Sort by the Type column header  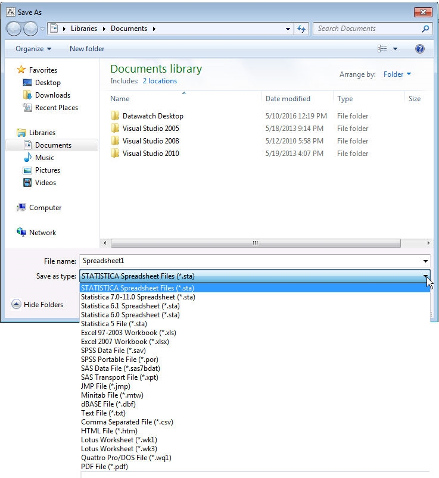coord(345,99)
